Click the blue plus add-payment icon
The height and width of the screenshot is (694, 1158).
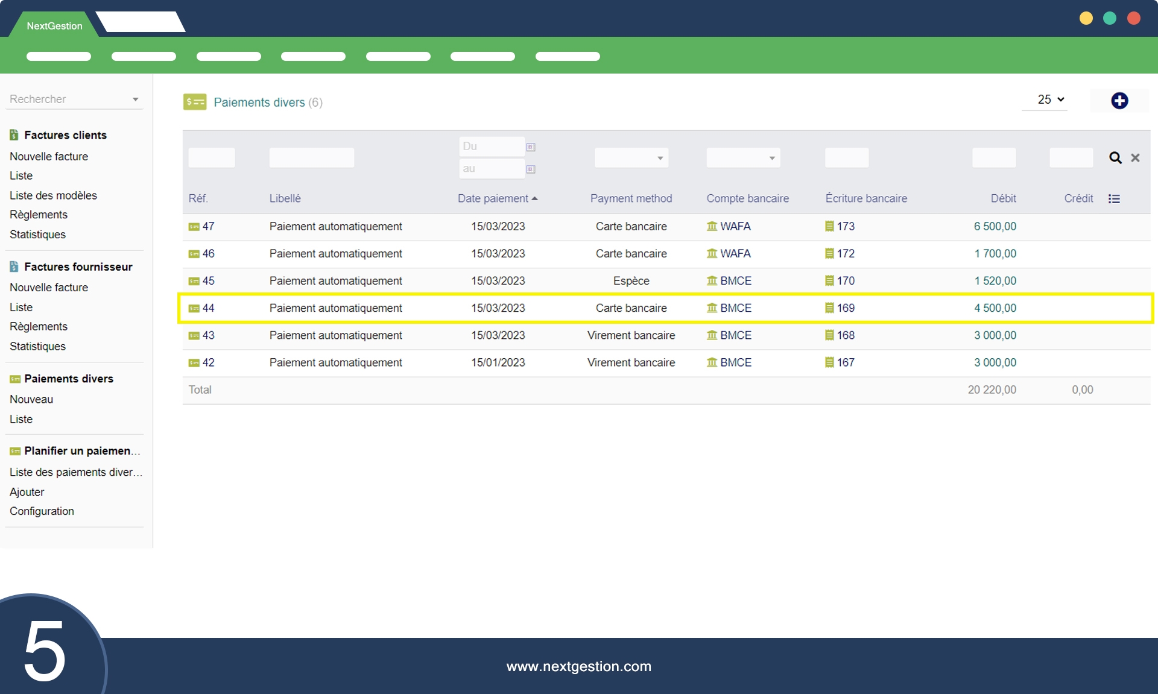[x=1119, y=101]
